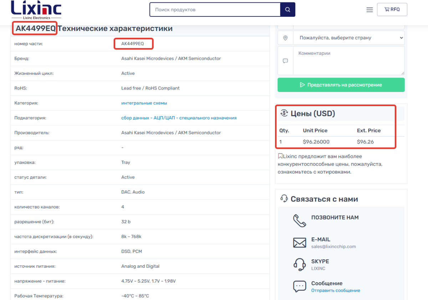Open the hamburger menu icon

point(370,10)
